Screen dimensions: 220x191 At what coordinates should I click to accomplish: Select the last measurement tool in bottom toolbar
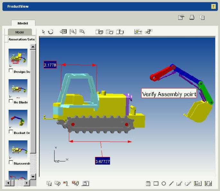click(x=208, y=183)
